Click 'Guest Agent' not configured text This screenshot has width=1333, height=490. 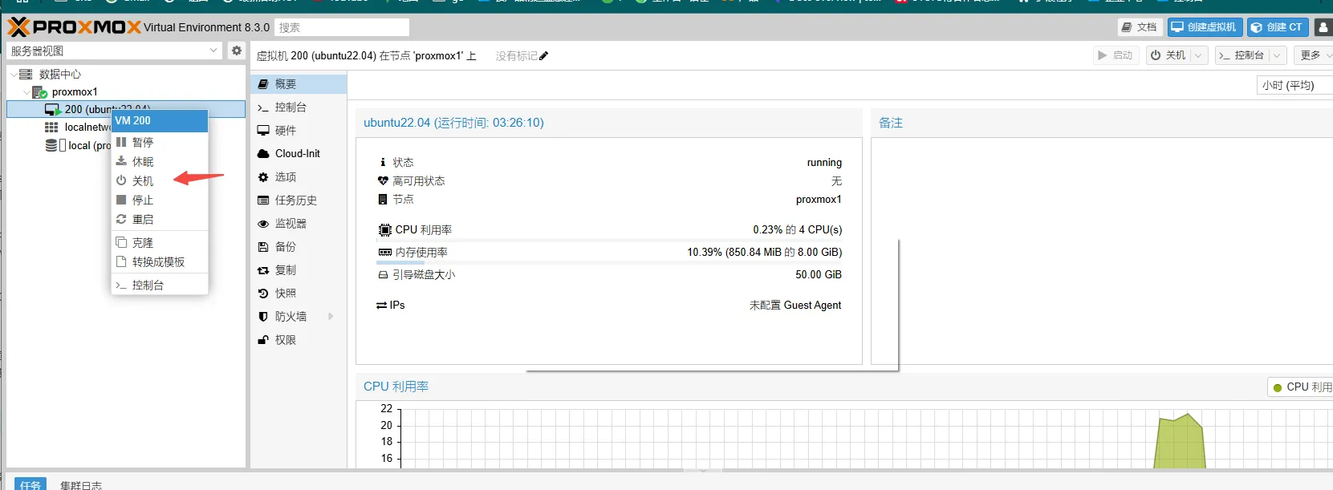(x=795, y=305)
